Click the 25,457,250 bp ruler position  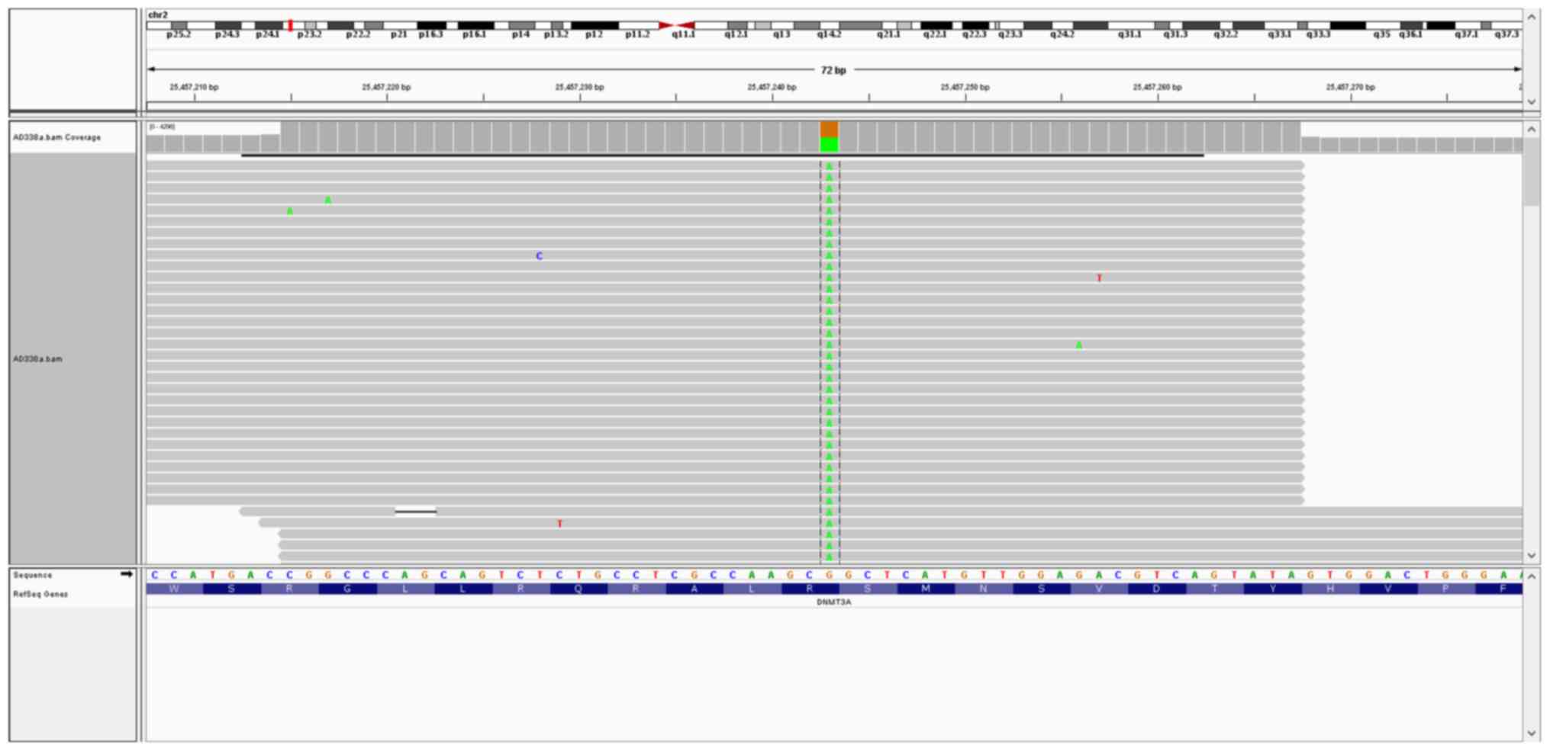[x=965, y=88]
